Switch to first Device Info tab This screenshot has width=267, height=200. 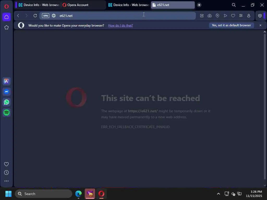pyautogui.click(x=39, y=5)
